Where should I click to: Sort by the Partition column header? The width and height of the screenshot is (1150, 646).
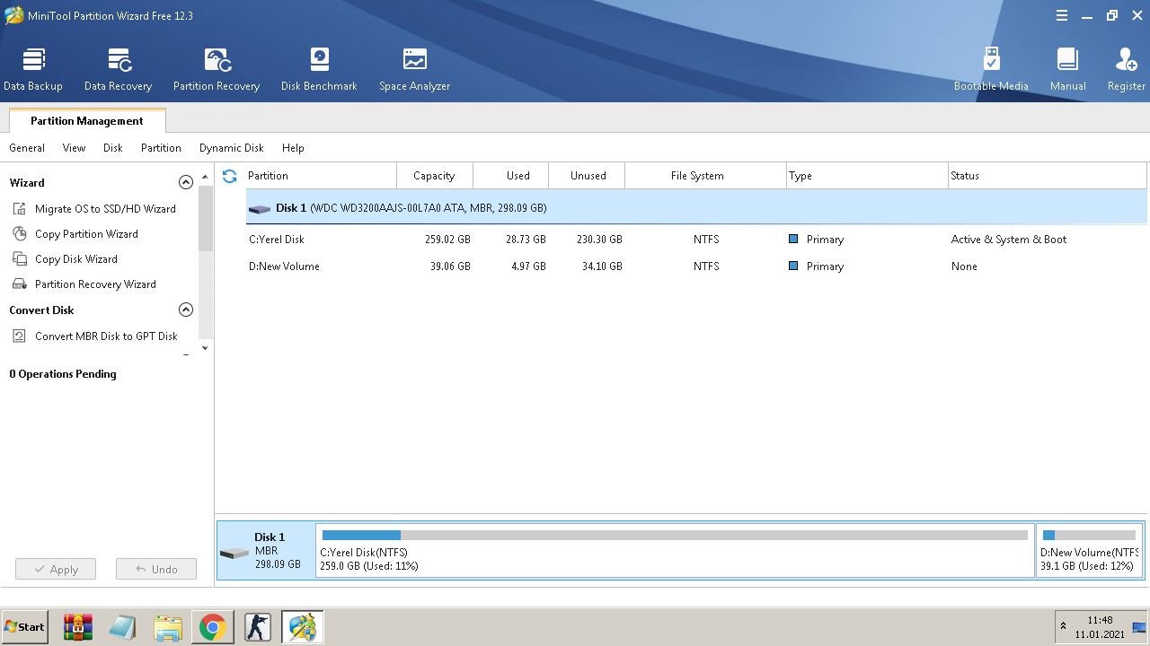[321, 176]
